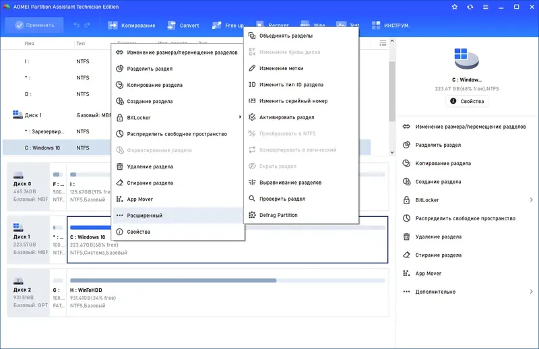Click the Применить button
539x349 pixels.
(x=34, y=26)
